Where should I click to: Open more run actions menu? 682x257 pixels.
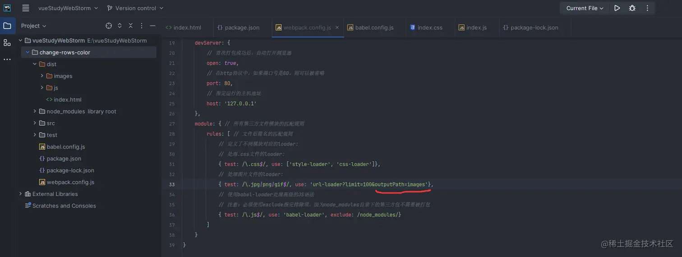(x=647, y=8)
